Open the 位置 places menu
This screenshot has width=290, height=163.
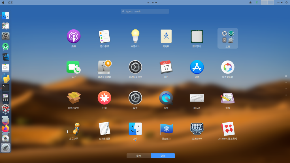(x=10, y=2)
